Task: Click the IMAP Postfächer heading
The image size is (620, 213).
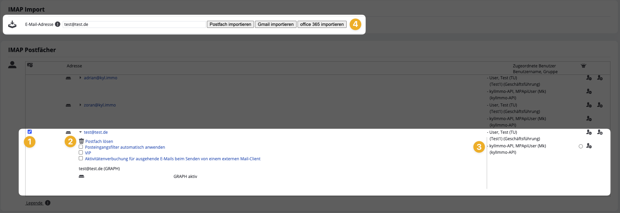Action: pyautogui.click(x=32, y=50)
